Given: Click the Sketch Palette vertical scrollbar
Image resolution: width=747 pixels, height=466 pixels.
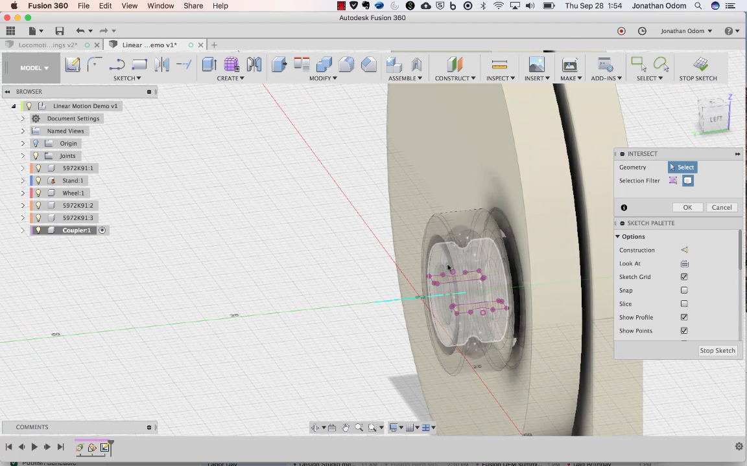Looking at the screenshot, I should tap(740, 250).
